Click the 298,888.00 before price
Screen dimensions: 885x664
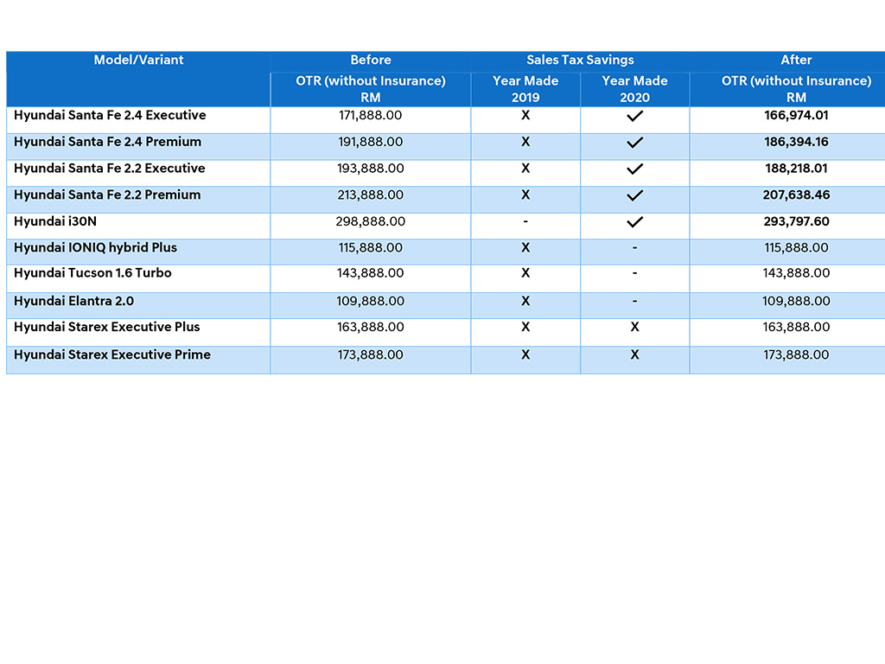click(x=370, y=221)
